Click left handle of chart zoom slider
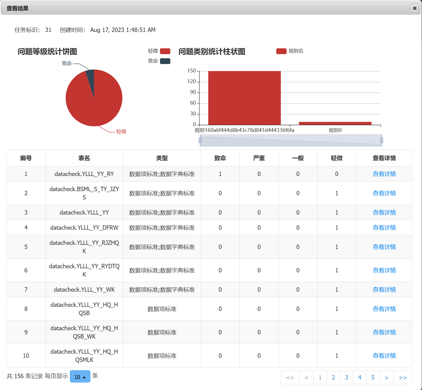This screenshot has height=390, width=422. point(200,140)
